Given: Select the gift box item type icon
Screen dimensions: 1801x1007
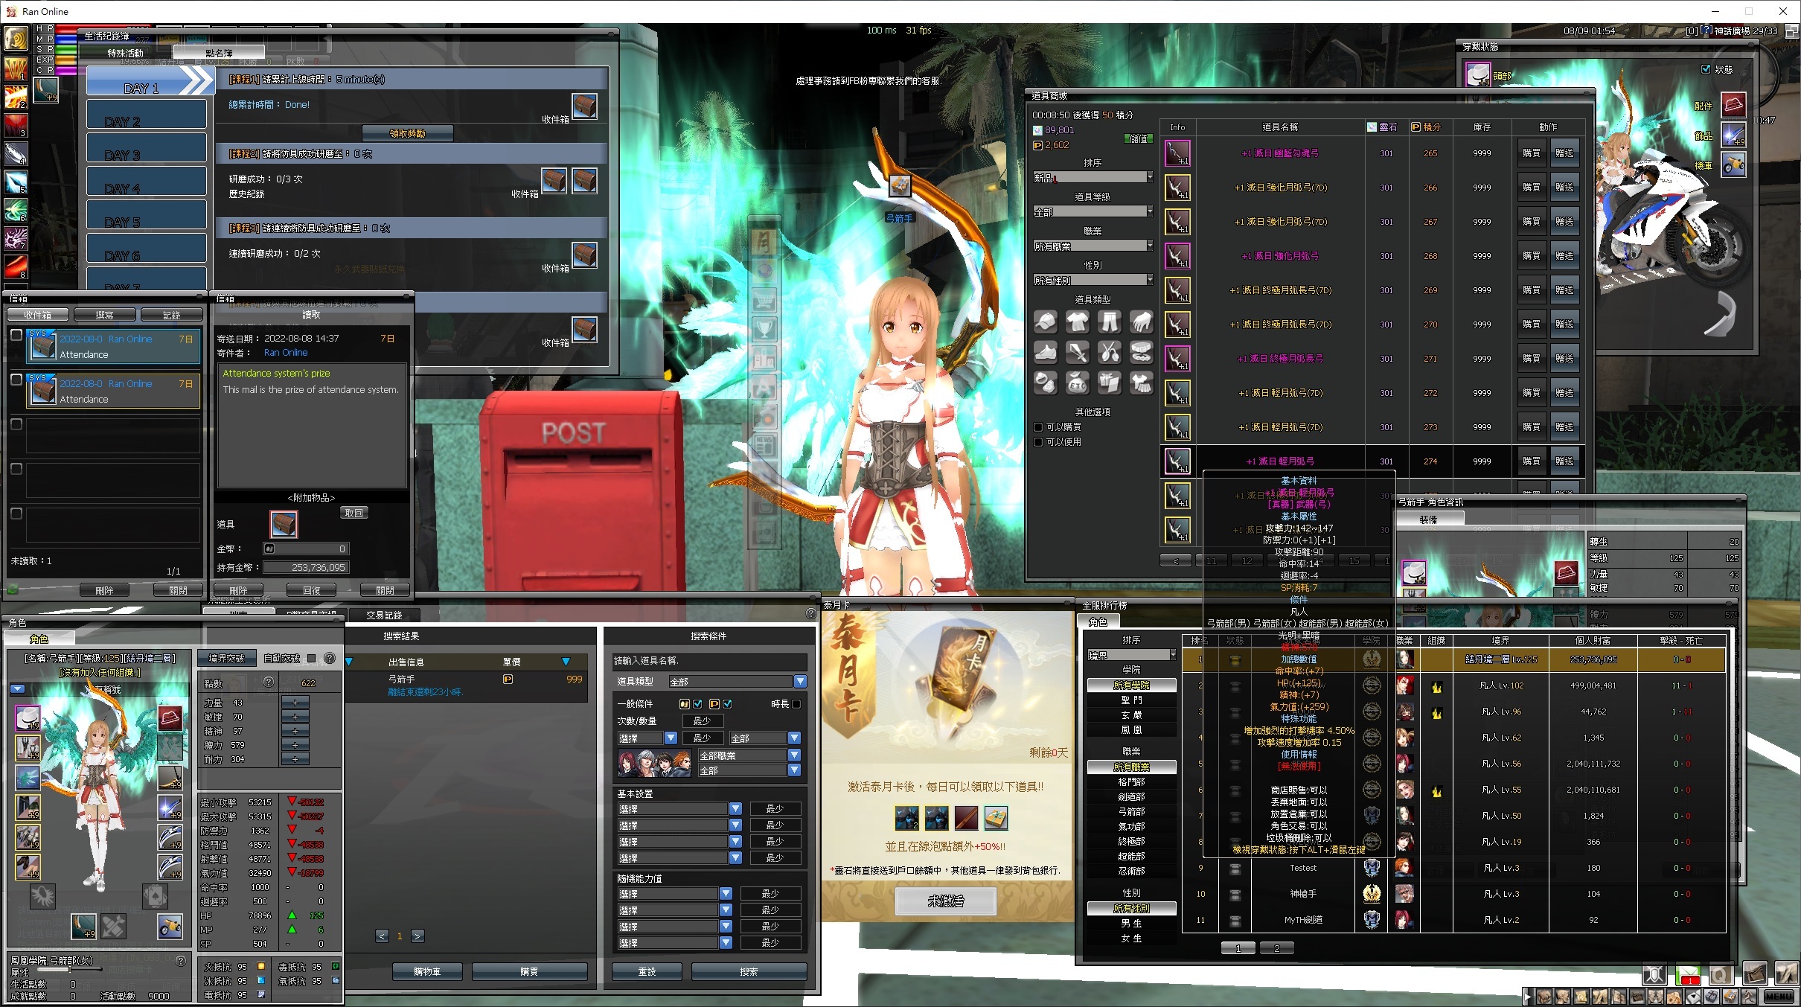Looking at the screenshot, I should click(1110, 383).
